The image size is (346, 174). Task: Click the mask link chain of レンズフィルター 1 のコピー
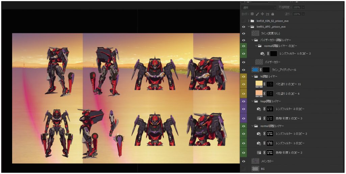pos(264,143)
